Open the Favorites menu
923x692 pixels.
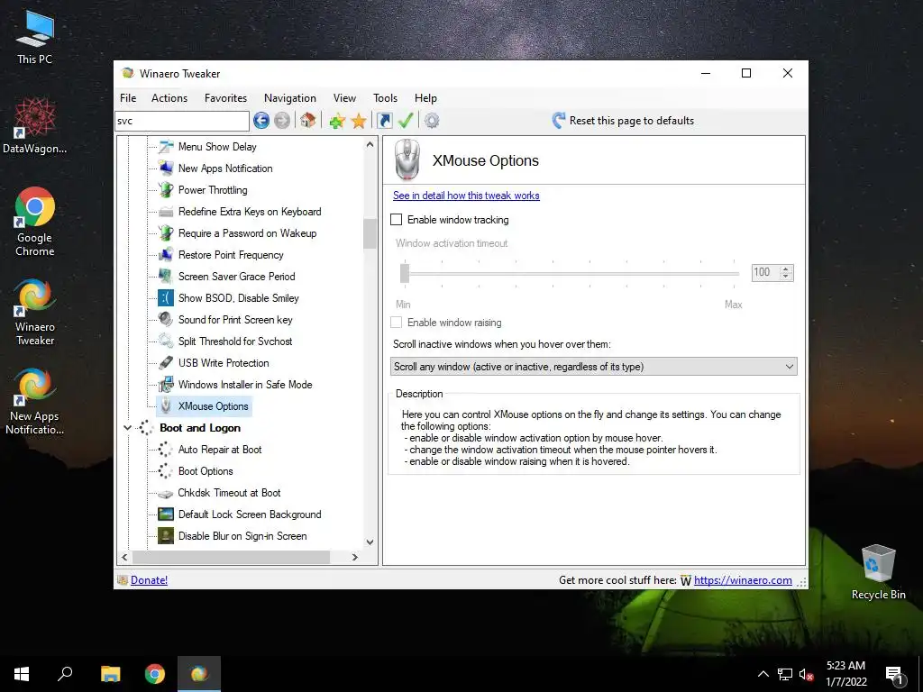point(225,98)
